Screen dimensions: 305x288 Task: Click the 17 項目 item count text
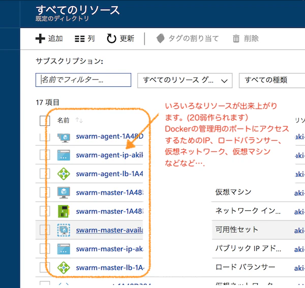47,103
